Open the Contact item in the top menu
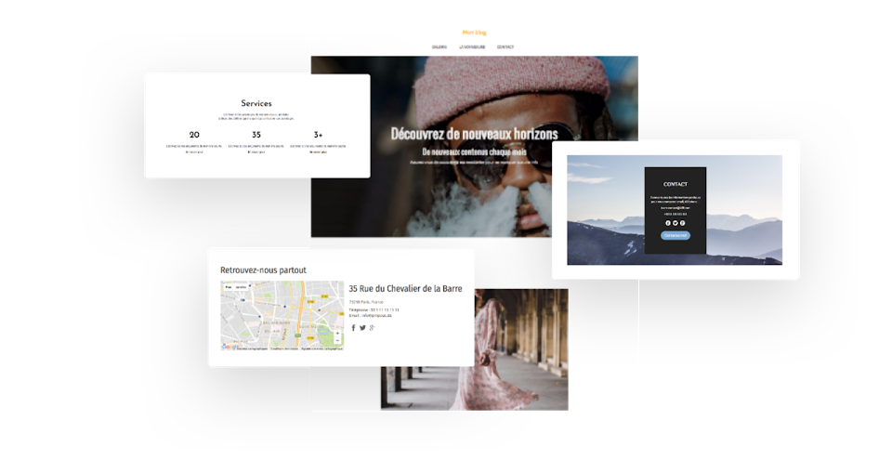892x473 pixels. [x=505, y=47]
